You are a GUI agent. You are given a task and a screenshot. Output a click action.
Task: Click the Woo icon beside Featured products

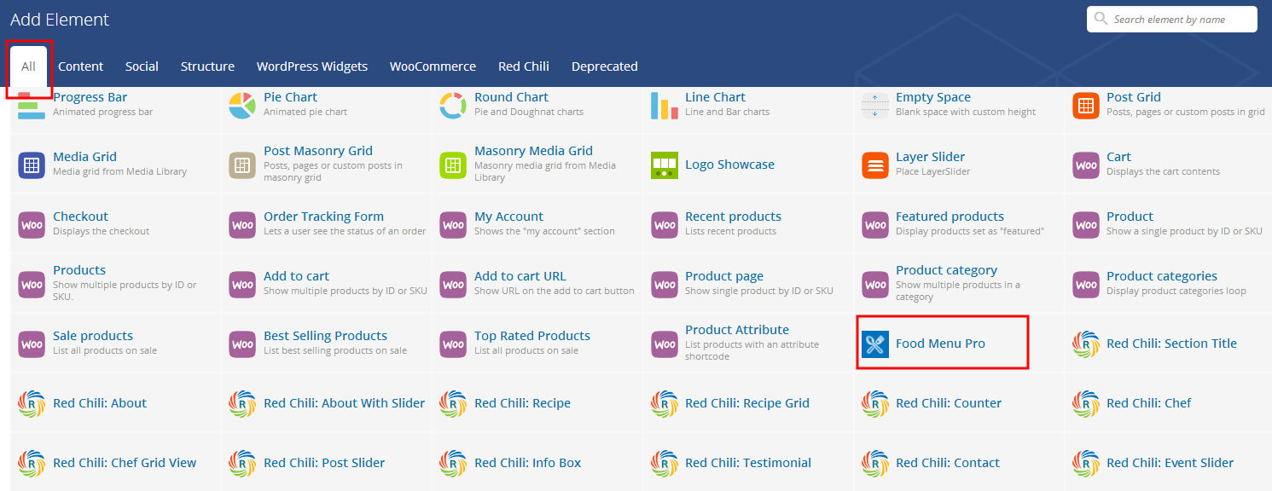point(875,225)
